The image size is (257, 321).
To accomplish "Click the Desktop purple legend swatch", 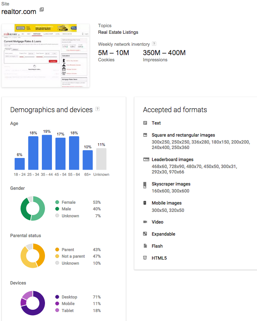I will [57, 297].
